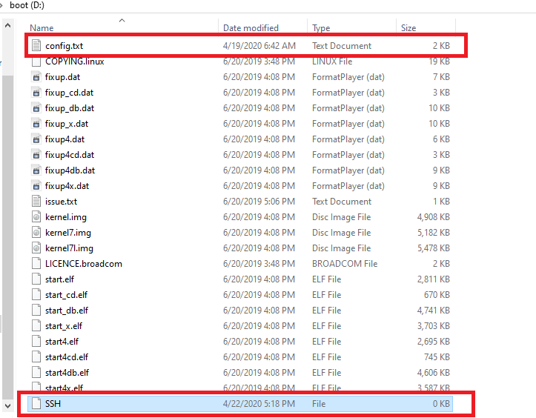Click the fixup_x.dat file icon
The height and width of the screenshot is (418, 536).
[36, 123]
